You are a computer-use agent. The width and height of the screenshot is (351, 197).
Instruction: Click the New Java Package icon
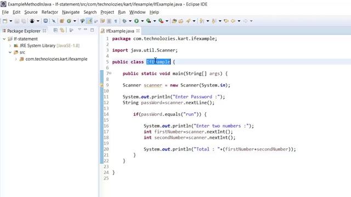[x=62, y=21]
